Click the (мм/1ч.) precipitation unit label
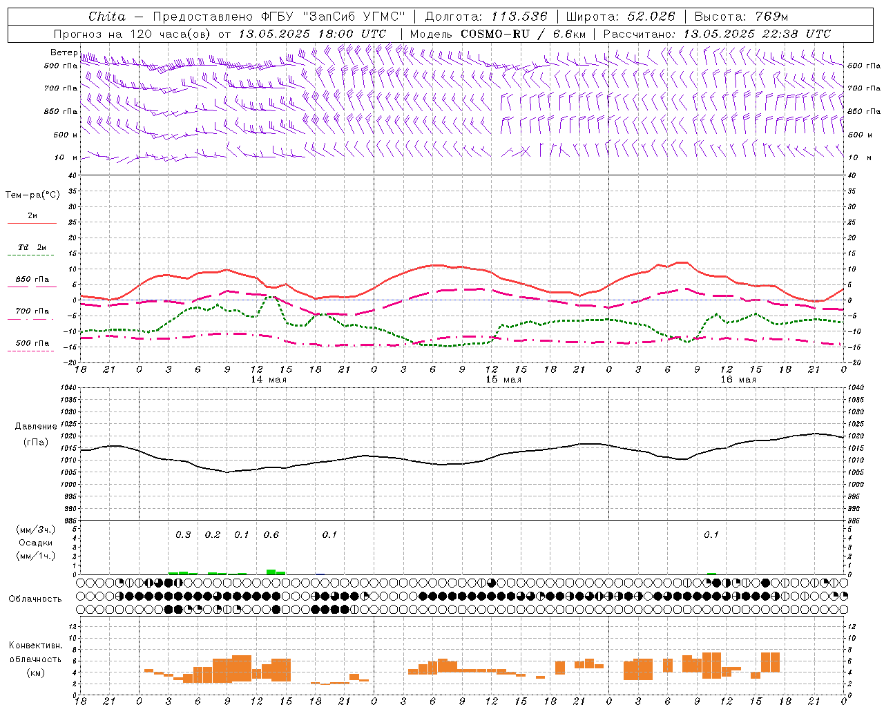The width and height of the screenshot is (884, 707). coord(36,556)
